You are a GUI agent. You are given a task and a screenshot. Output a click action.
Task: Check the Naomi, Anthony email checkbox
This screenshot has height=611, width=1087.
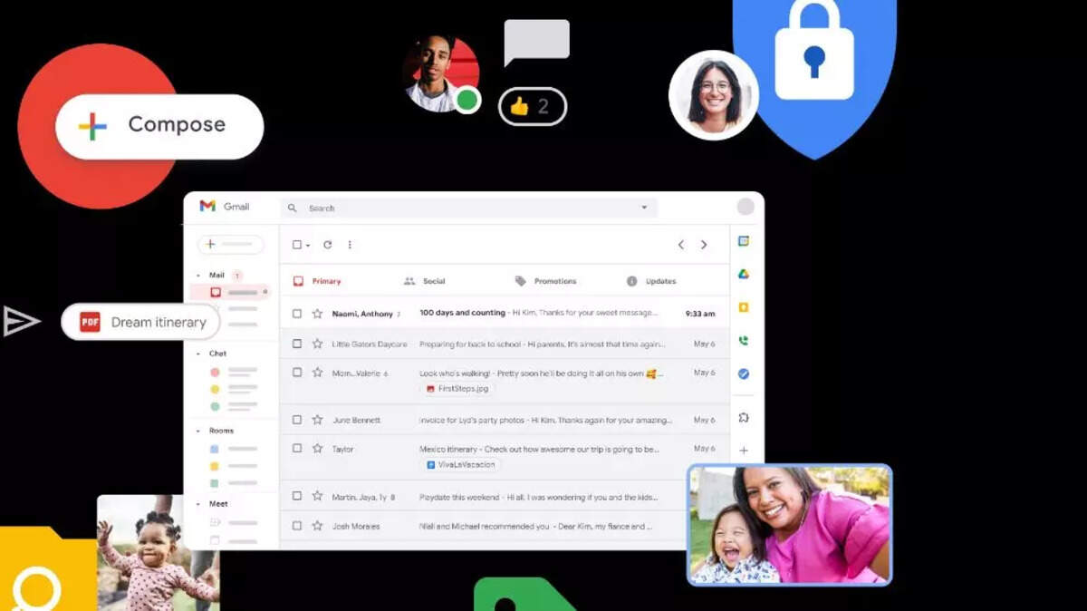coord(296,314)
